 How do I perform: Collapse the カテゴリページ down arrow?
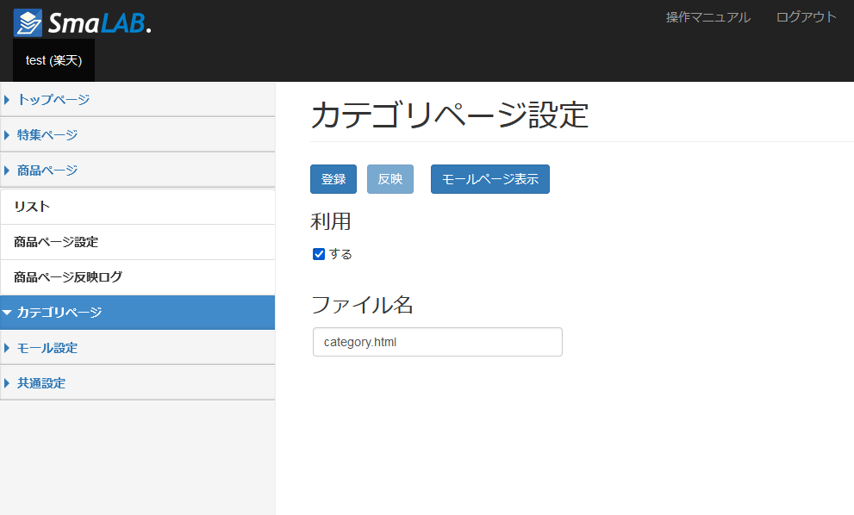(x=7, y=313)
